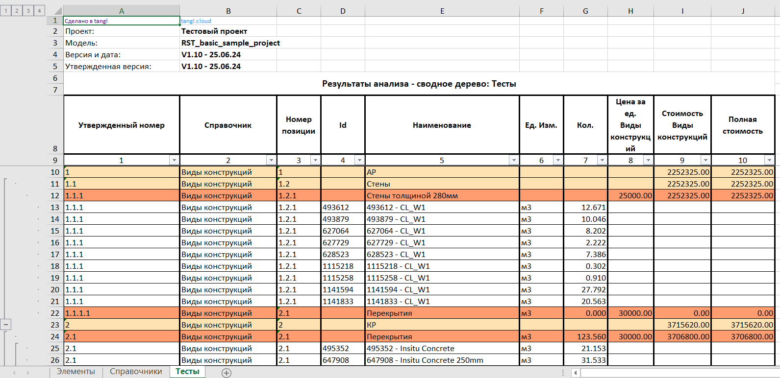Click the horizontal scrollbar left arrow

pos(576,373)
